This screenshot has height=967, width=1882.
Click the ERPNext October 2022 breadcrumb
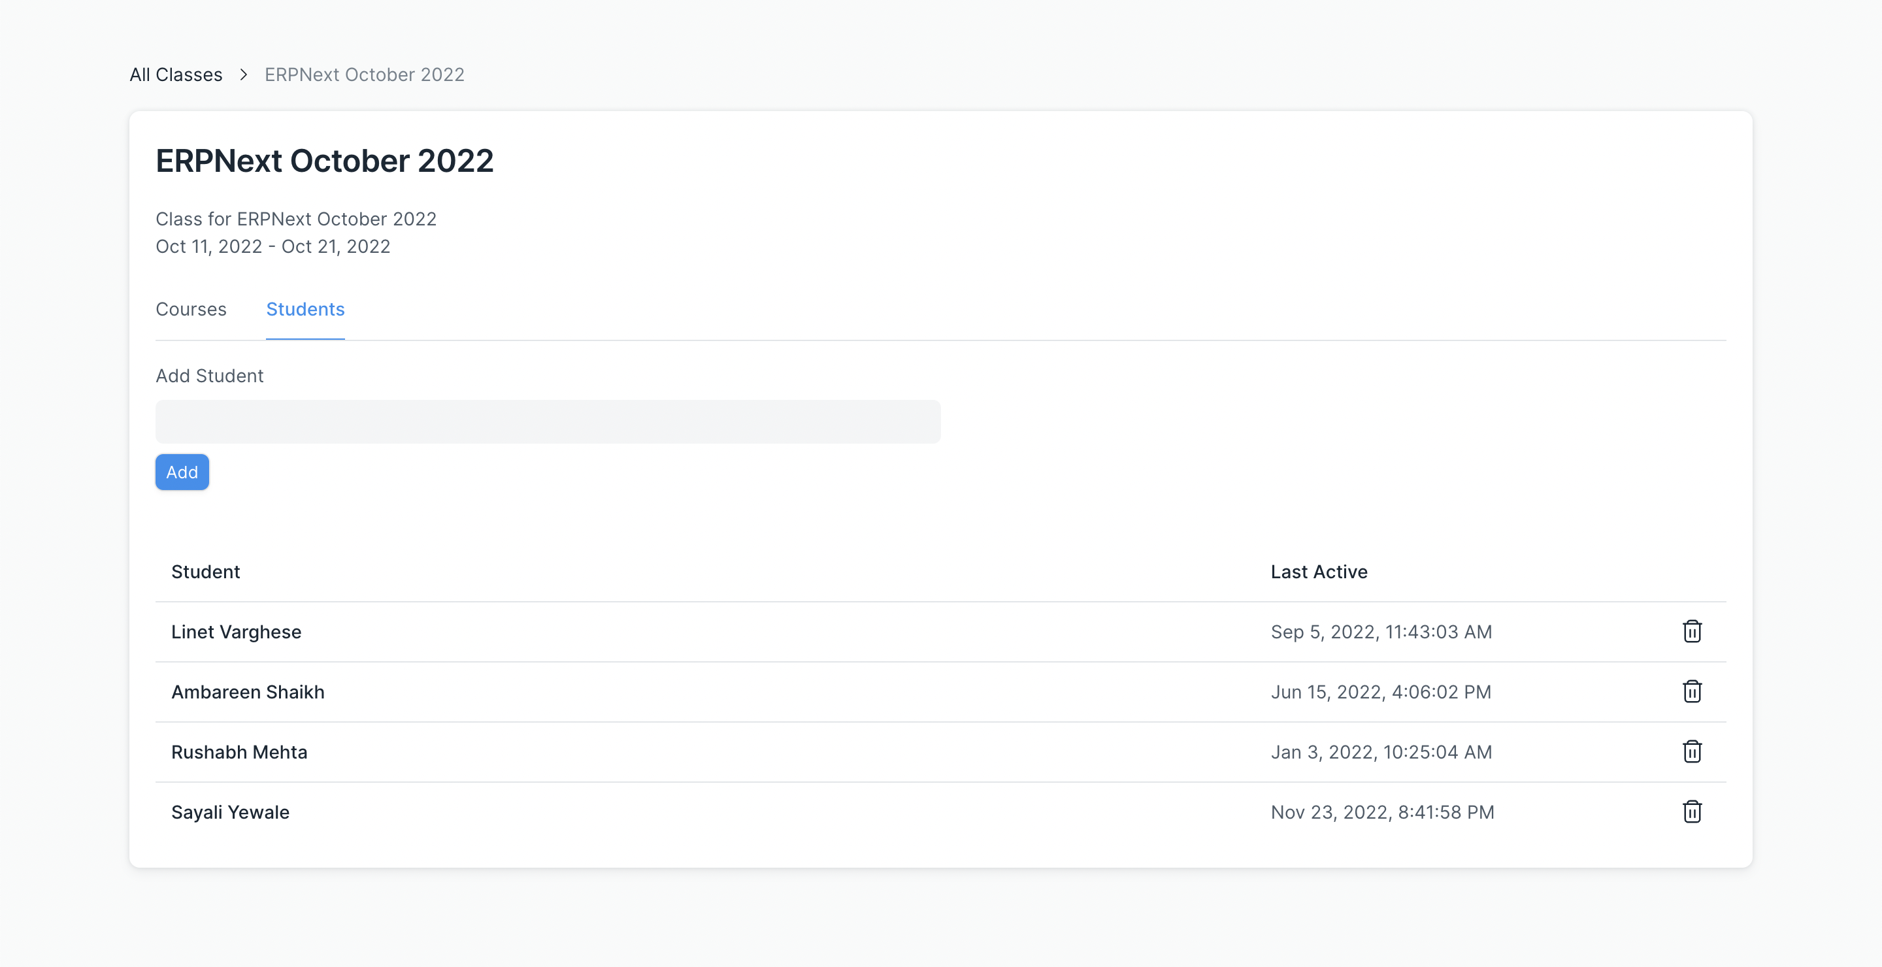(x=364, y=74)
